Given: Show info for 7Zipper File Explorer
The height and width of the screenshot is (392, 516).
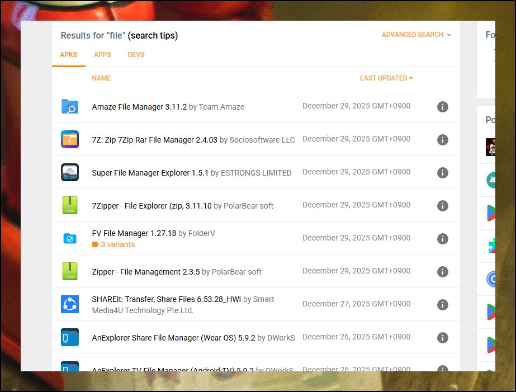Looking at the screenshot, I should point(443,206).
